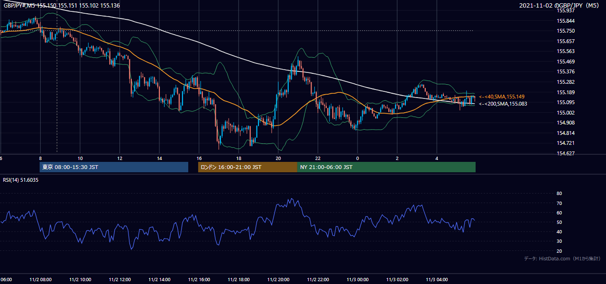
Task: Click the RSI scale value 50
Action: pos(560,222)
